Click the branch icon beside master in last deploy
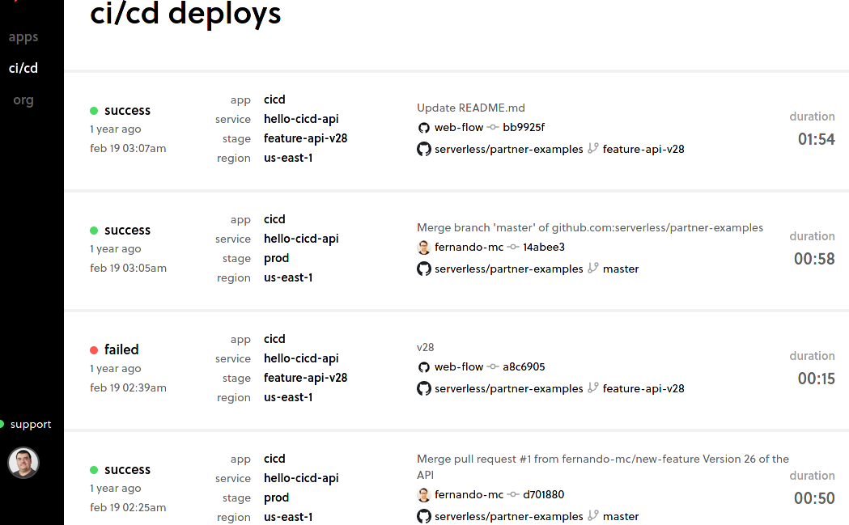 tap(593, 515)
